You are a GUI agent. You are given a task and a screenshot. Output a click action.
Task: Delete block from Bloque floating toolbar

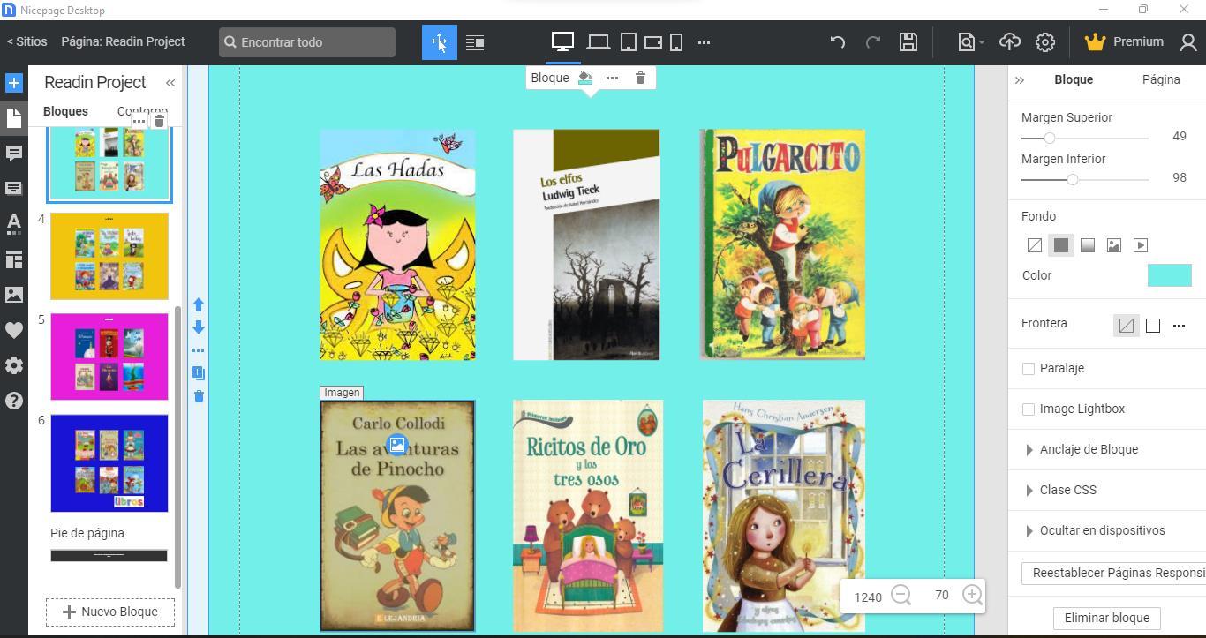640,78
